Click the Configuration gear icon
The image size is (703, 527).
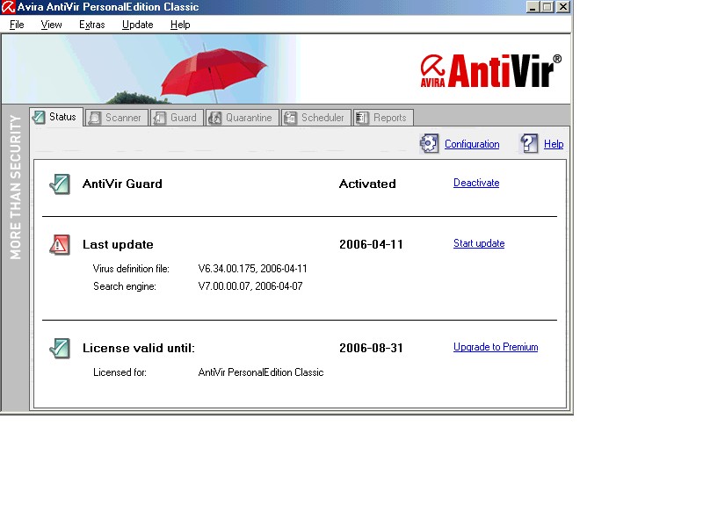[429, 143]
